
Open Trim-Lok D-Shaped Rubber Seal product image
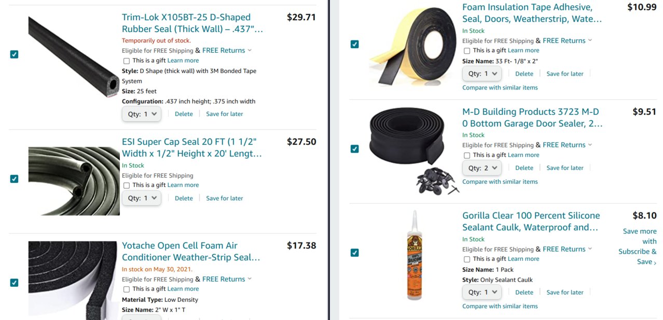coord(74,55)
